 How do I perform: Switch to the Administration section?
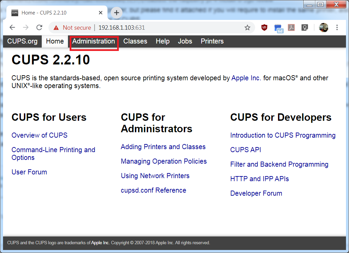point(94,41)
